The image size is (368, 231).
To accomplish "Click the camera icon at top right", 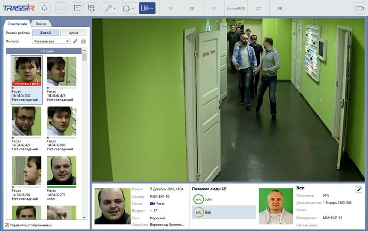I will (x=359, y=8).
